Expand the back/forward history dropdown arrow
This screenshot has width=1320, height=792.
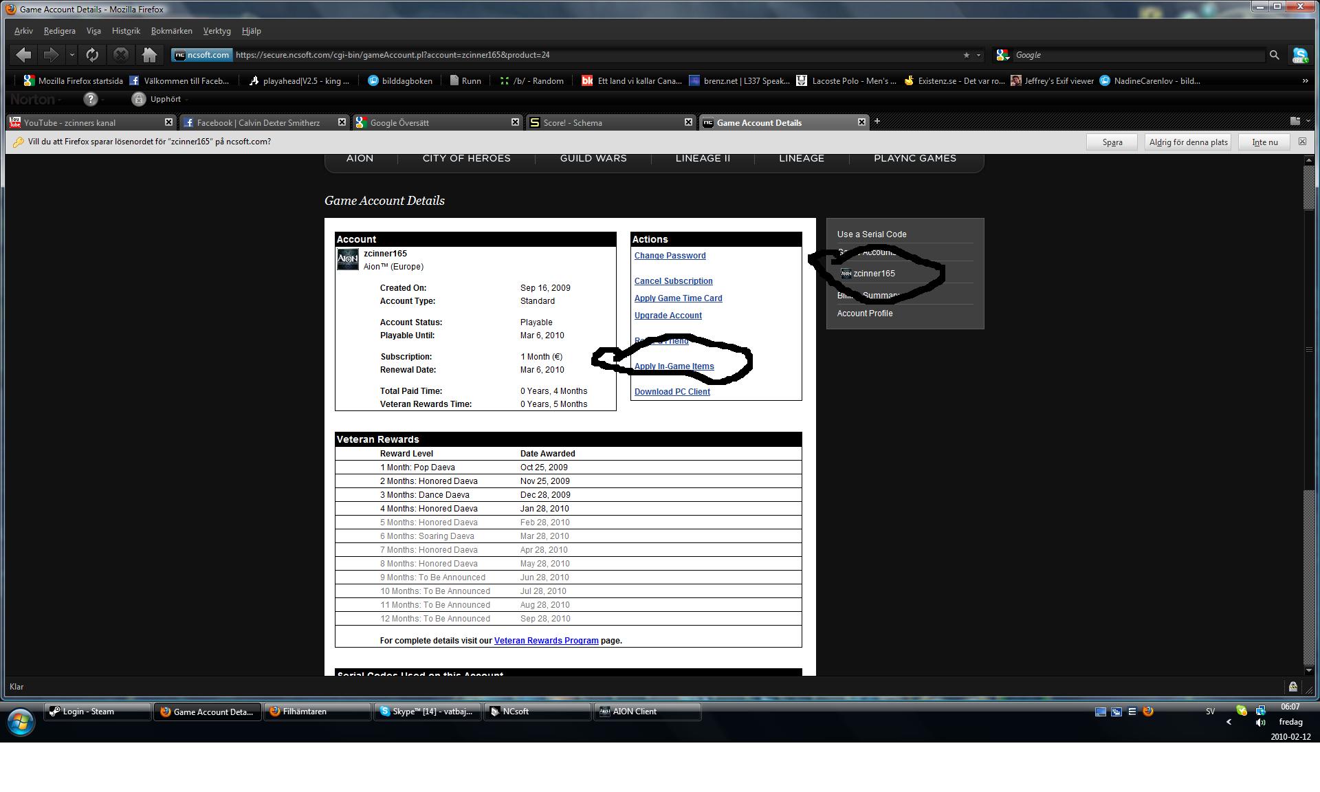71,55
